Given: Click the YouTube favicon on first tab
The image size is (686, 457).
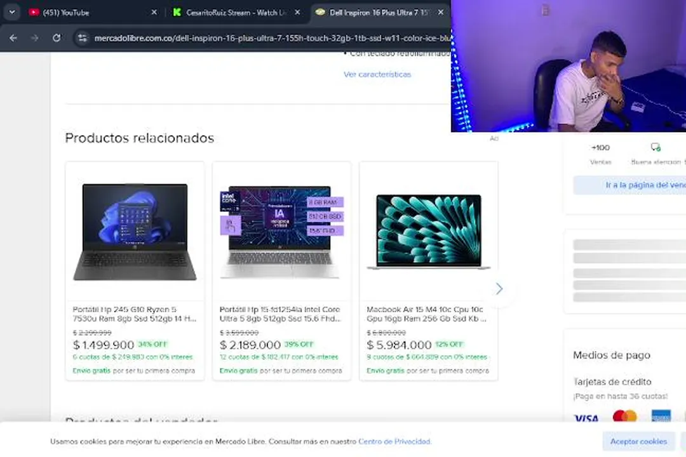Looking at the screenshot, I should (x=34, y=12).
